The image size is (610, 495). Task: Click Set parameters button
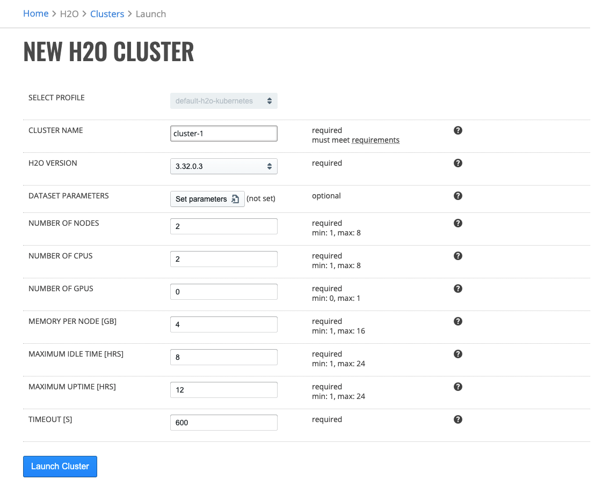click(x=207, y=199)
